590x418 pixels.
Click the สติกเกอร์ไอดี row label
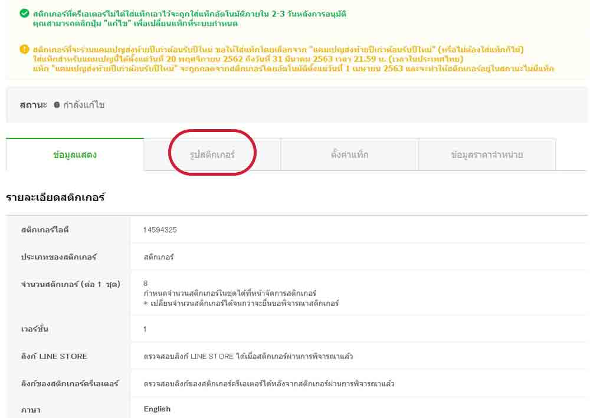[x=45, y=230]
